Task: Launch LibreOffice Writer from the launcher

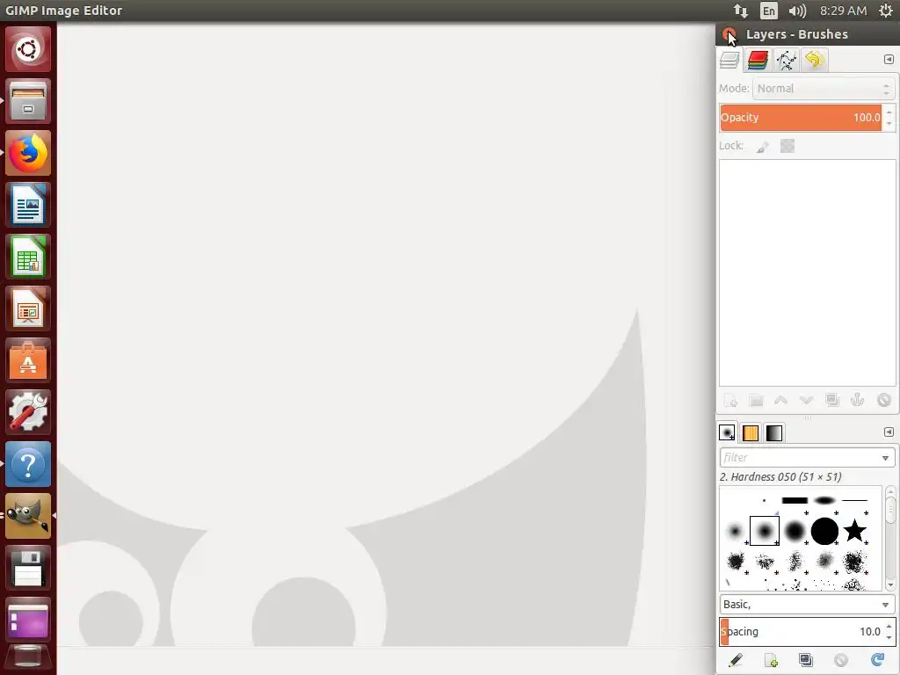Action: [x=28, y=205]
